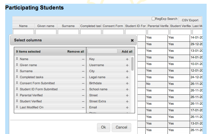Remove Surname column with minus icon

83,71
